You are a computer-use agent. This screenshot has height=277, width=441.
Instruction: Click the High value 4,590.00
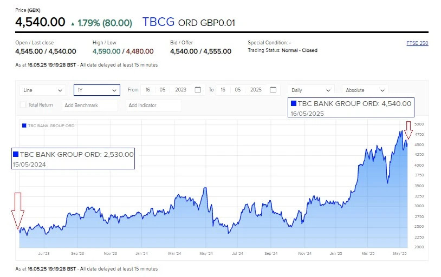(x=106, y=51)
